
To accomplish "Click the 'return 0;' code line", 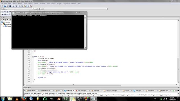I will pos(42,78).
